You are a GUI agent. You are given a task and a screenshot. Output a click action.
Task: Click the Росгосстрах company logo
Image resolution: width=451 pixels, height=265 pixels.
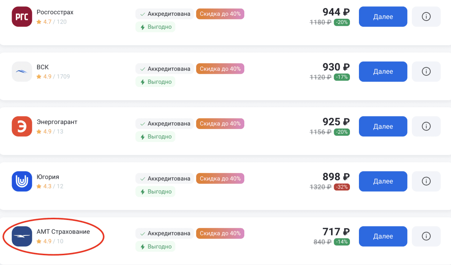coord(22,17)
